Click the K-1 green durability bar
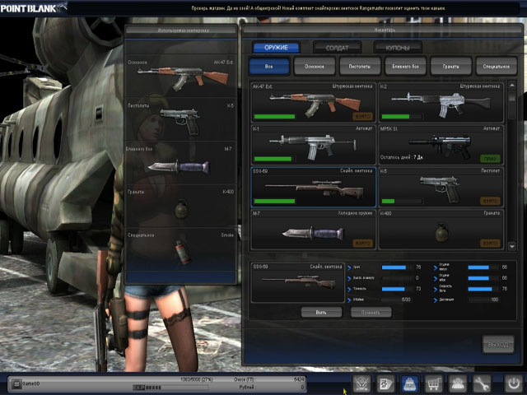The image size is (527, 395). coord(273,159)
